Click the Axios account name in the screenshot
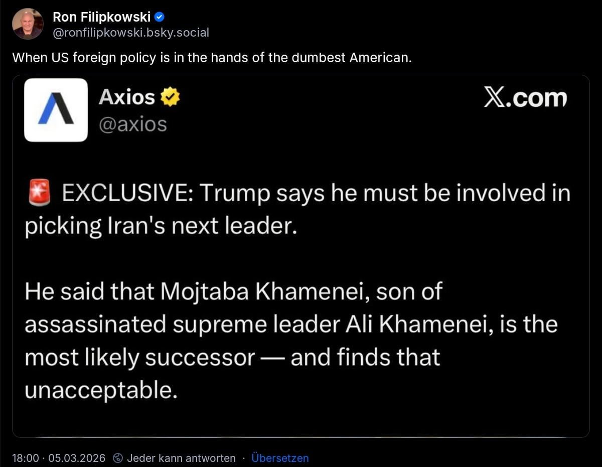The image size is (602, 467). pyautogui.click(x=127, y=97)
